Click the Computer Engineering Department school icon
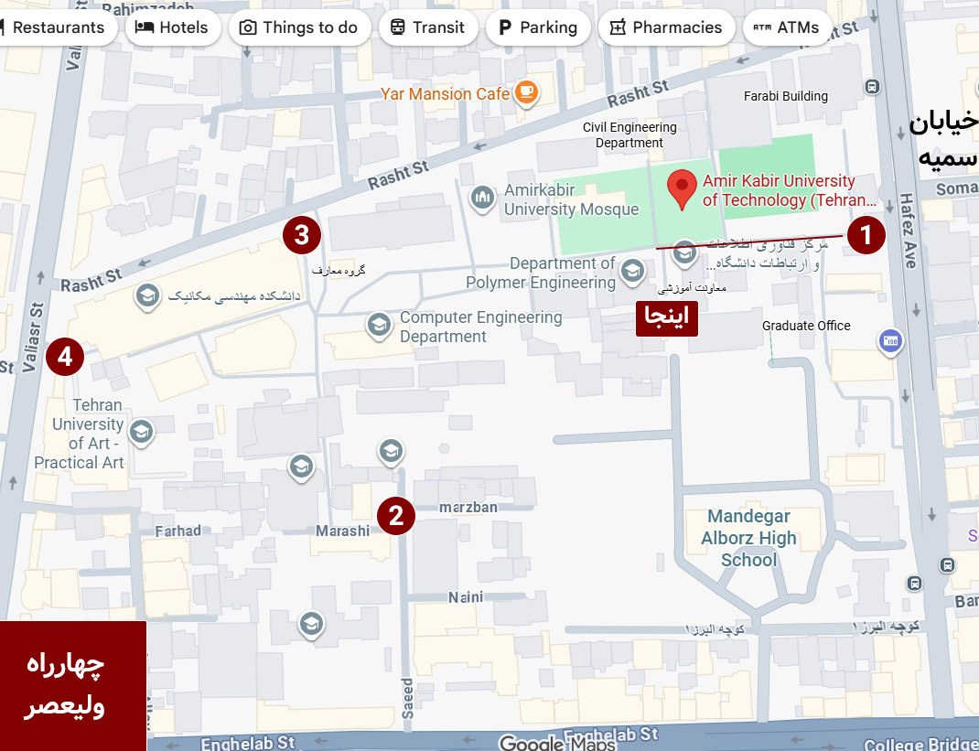Screen dimensions: 979x751 click(x=379, y=326)
